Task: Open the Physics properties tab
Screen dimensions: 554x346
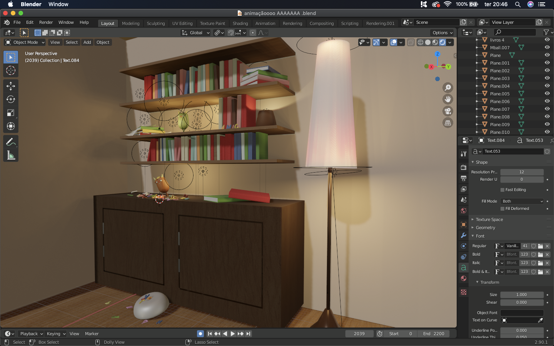Action: (464, 246)
